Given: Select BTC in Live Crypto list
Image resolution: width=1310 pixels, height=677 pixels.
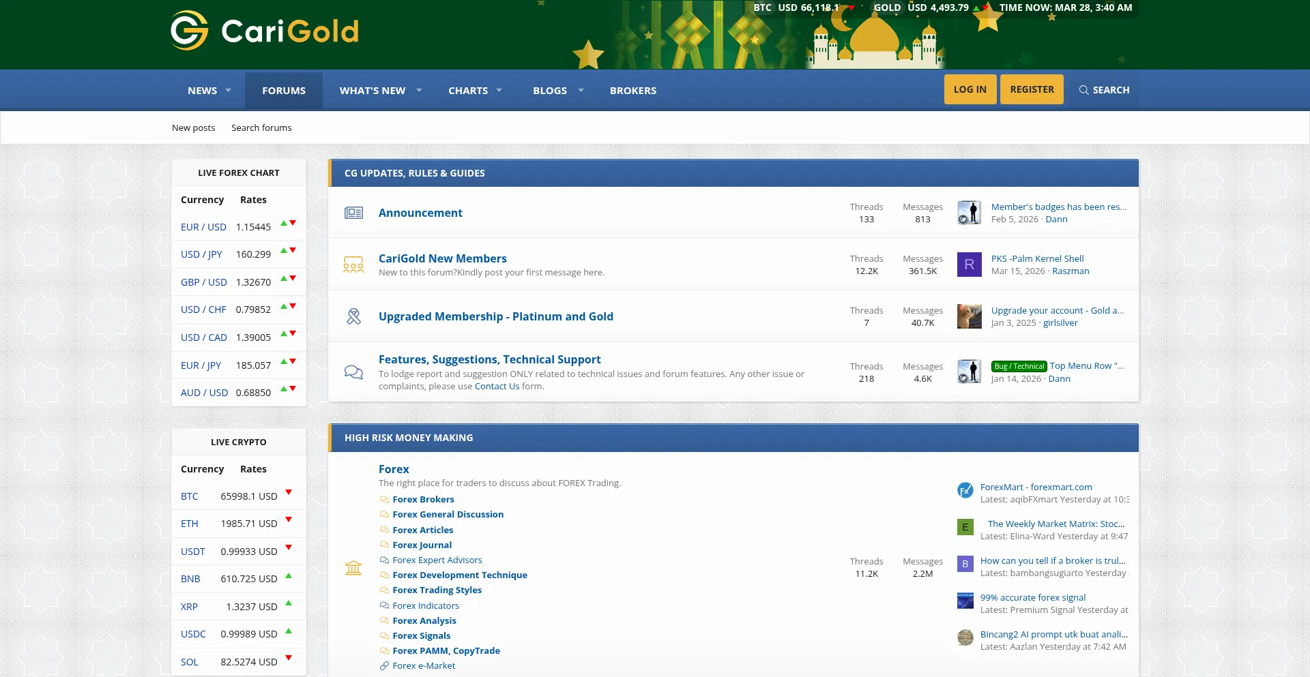Looking at the screenshot, I should click(190, 496).
